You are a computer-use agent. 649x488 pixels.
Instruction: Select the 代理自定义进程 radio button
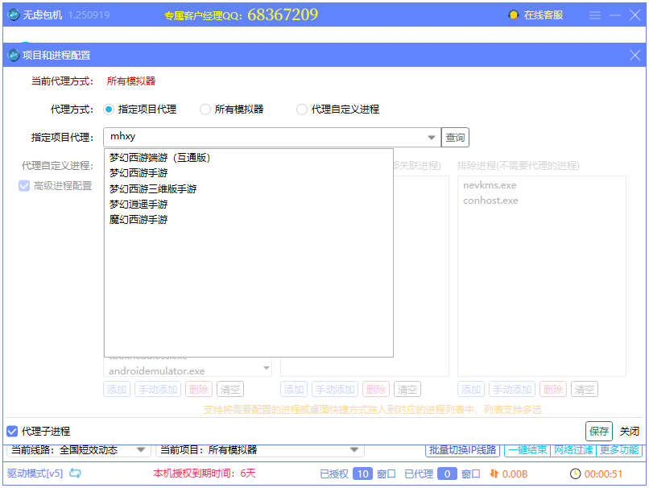302,109
